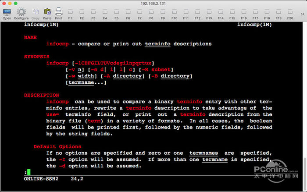The height and width of the screenshot is (192, 307).
Task: Click the F14 function key button
Action: [221, 14]
